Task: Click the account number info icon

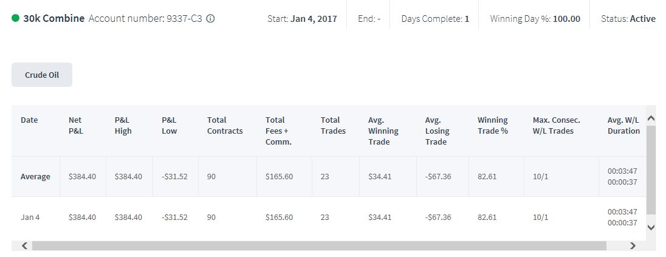Action: coord(210,19)
